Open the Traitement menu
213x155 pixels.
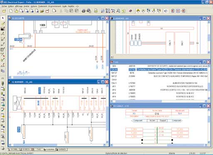click(43, 6)
